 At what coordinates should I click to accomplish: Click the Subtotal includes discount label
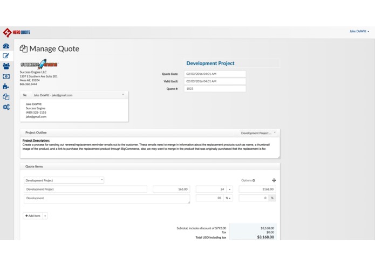pyautogui.click(x=201, y=228)
